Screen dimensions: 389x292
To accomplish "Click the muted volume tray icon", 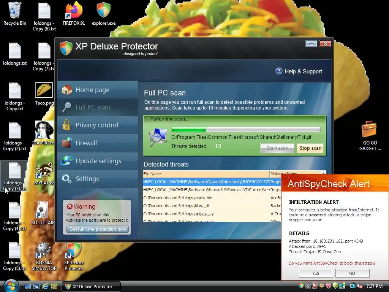I will tap(360, 286).
